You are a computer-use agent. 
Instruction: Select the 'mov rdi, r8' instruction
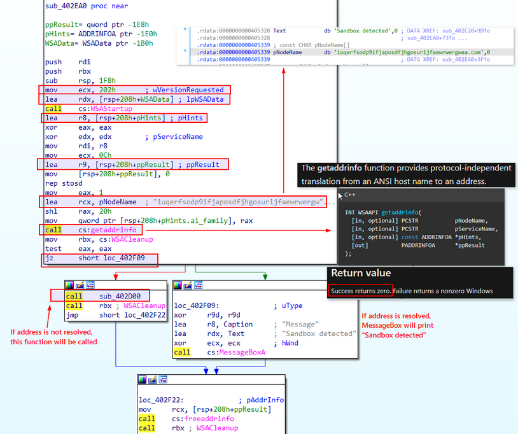coord(76,146)
